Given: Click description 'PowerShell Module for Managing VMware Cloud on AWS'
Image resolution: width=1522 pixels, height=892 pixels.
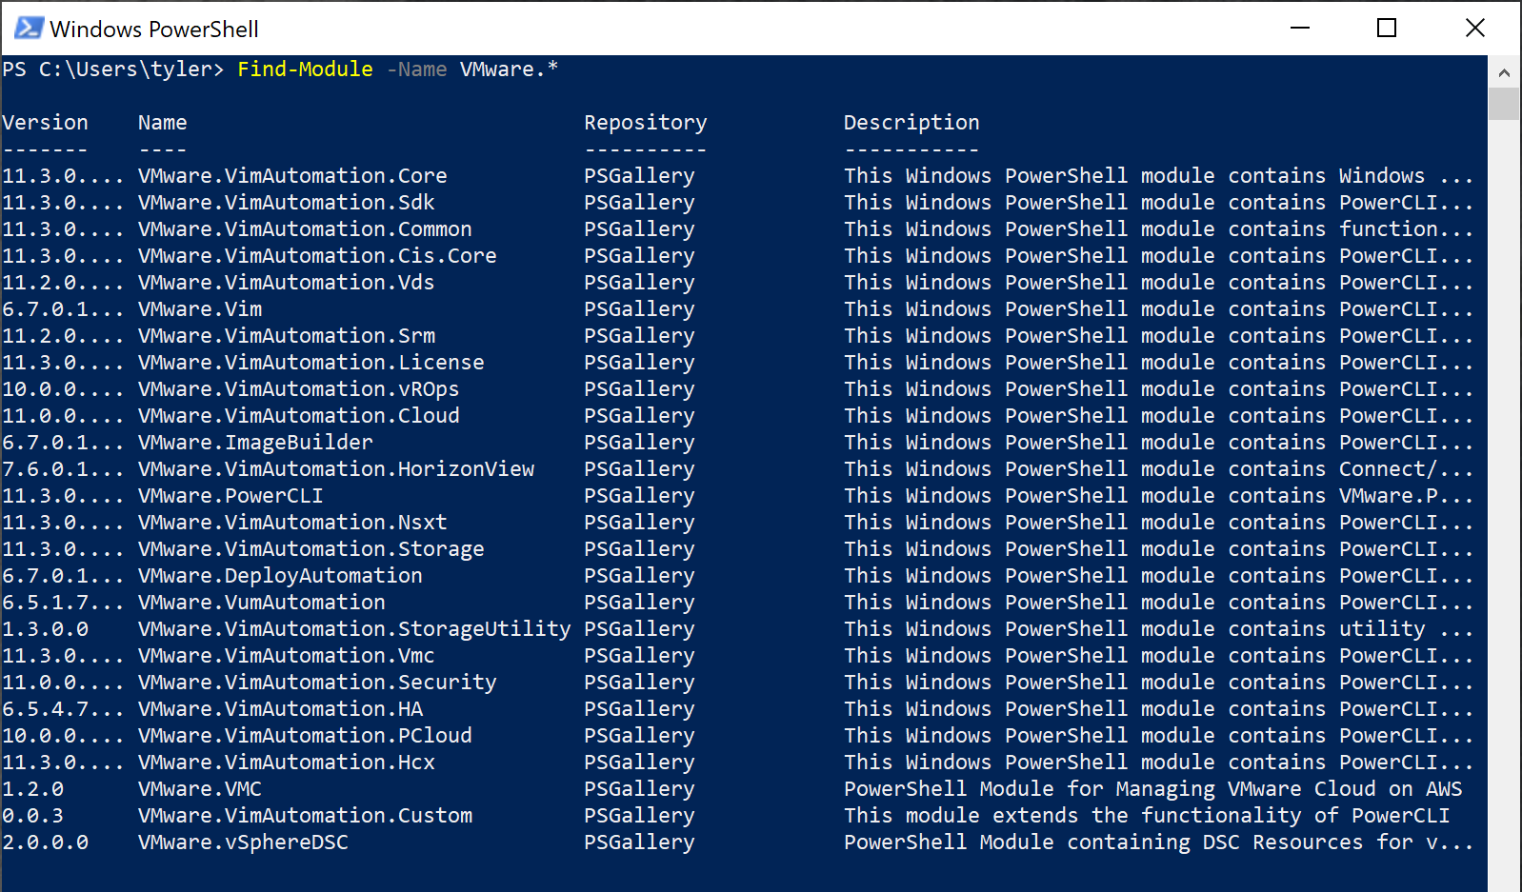Looking at the screenshot, I should (x=1152, y=789).
